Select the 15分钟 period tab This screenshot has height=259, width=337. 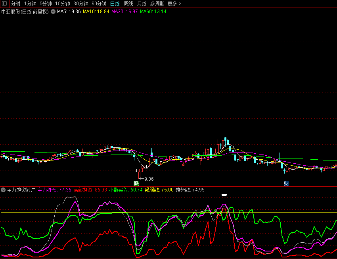click(x=63, y=4)
